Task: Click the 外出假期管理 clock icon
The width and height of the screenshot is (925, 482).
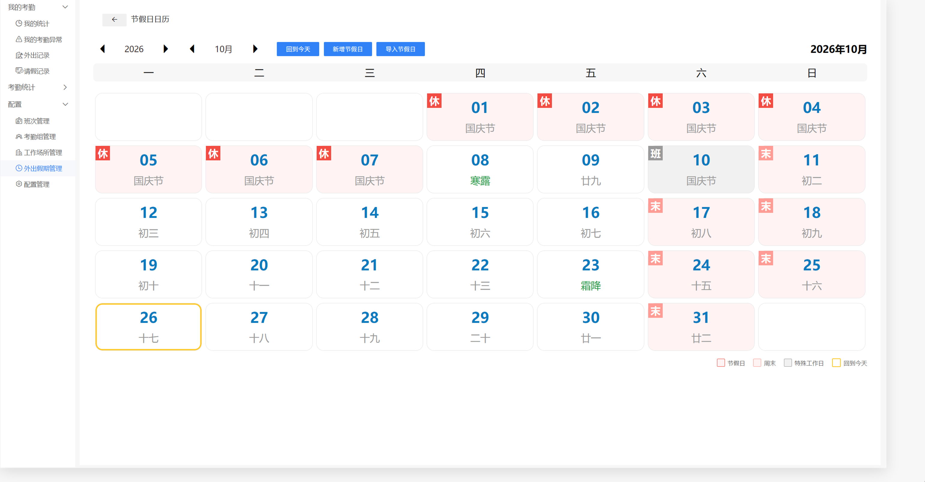Action: pyautogui.click(x=19, y=168)
